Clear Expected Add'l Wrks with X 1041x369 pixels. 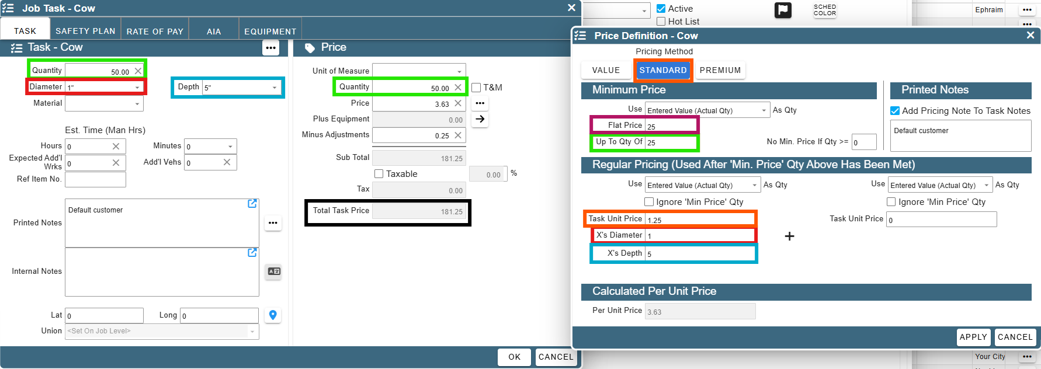tap(116, 163)
